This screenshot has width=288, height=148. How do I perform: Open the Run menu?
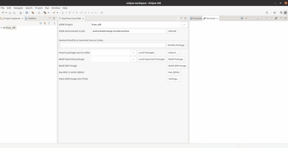47,8
